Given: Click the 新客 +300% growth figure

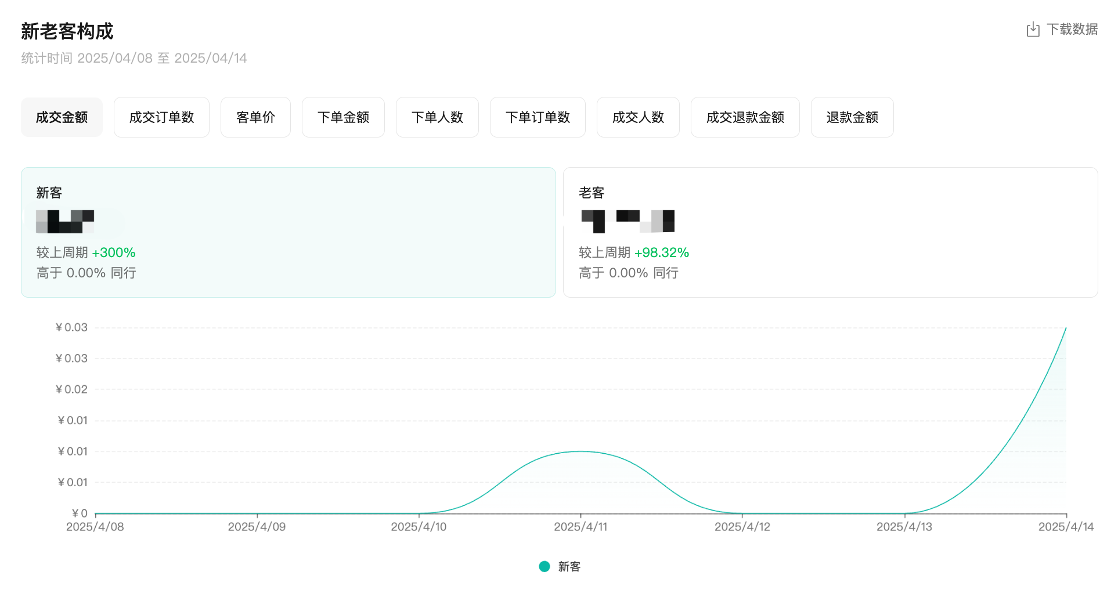Looking at the screenshot, I should click(x=114, y=252).
